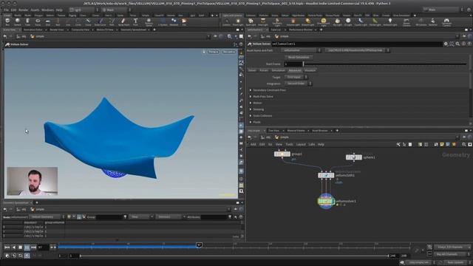Switch to the Geometry Spreadsheet pane tab
The width and height of the screenshot is (473, 266).
tap(133, 30)
